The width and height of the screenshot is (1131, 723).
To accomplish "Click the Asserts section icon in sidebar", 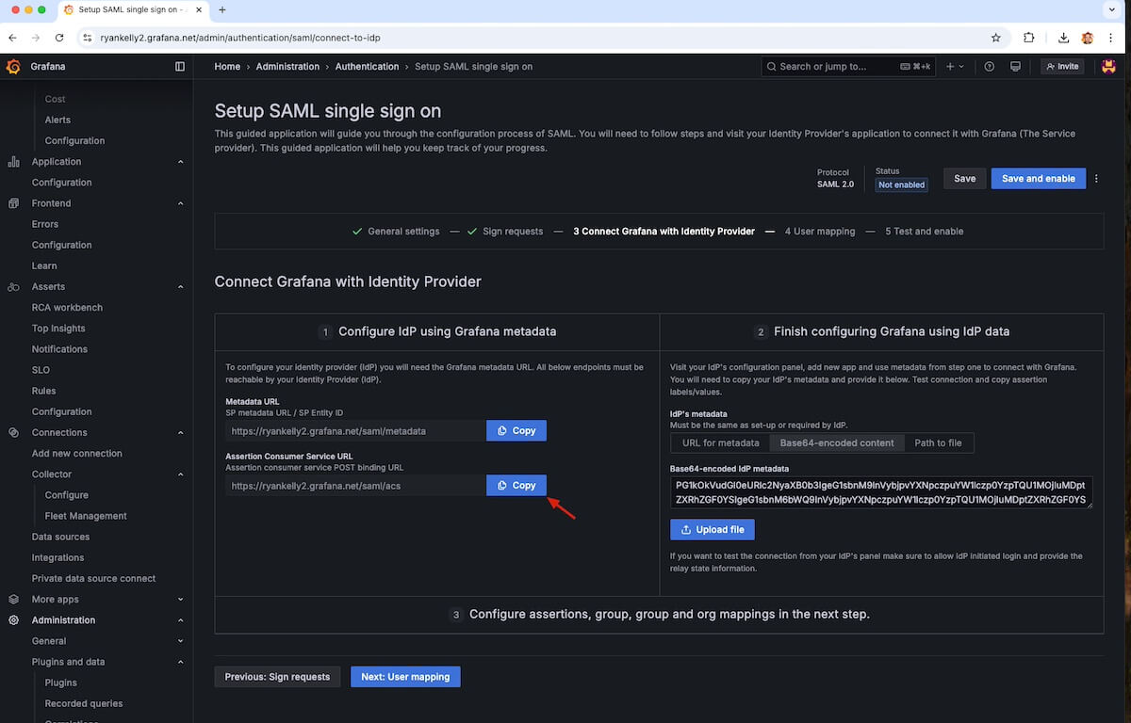I will (13, 286).
